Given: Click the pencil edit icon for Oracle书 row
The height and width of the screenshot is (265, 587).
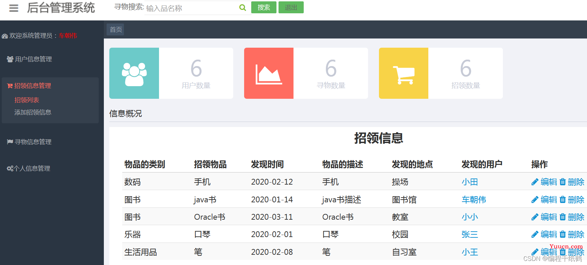Looking at the screenshot, I should (x=535, y=217).
